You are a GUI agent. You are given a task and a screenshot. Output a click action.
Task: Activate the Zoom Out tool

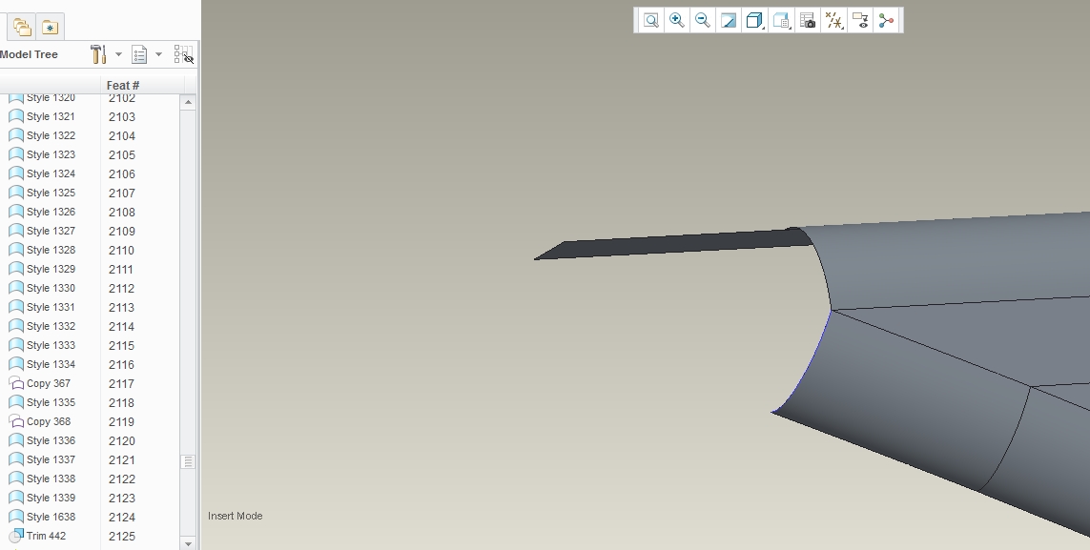[x=702, y=20]
